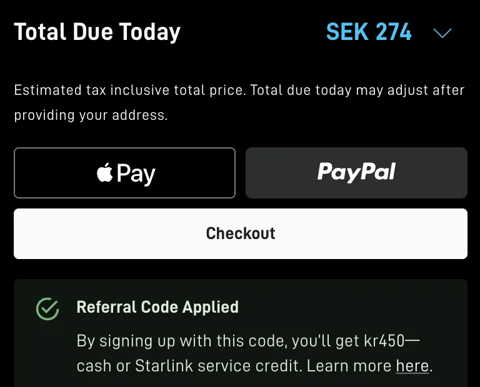Click the PayPal wordmark logo

click(x=356, y=172)
